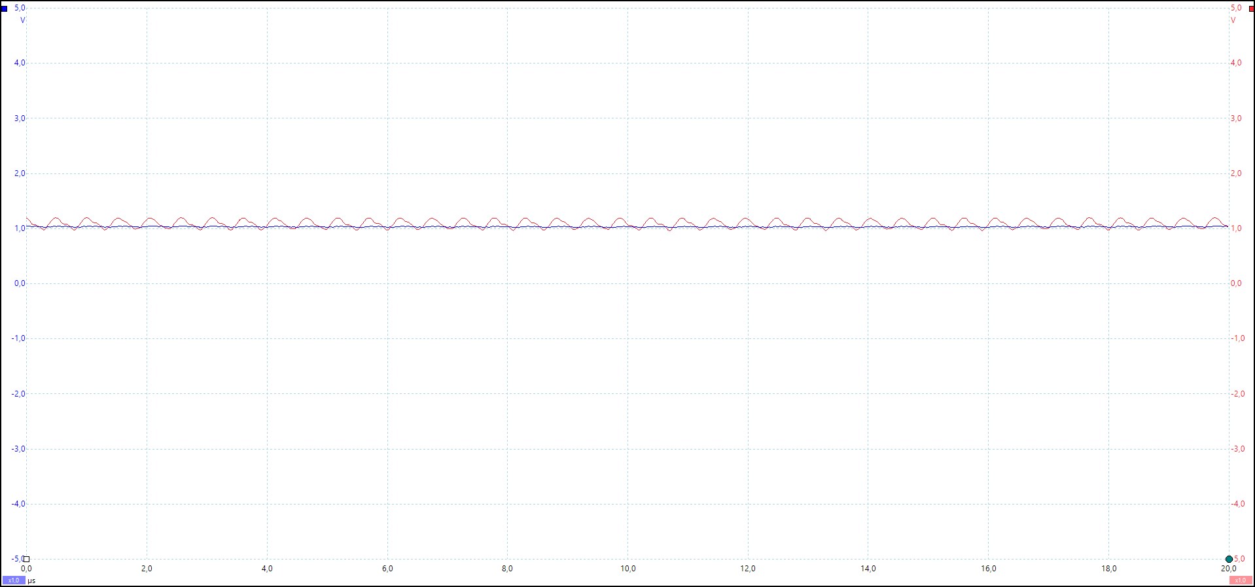Open the blue x1,0 axis scaling button
This screenshot has height=587, width=1255.
[x=14, y=580]
